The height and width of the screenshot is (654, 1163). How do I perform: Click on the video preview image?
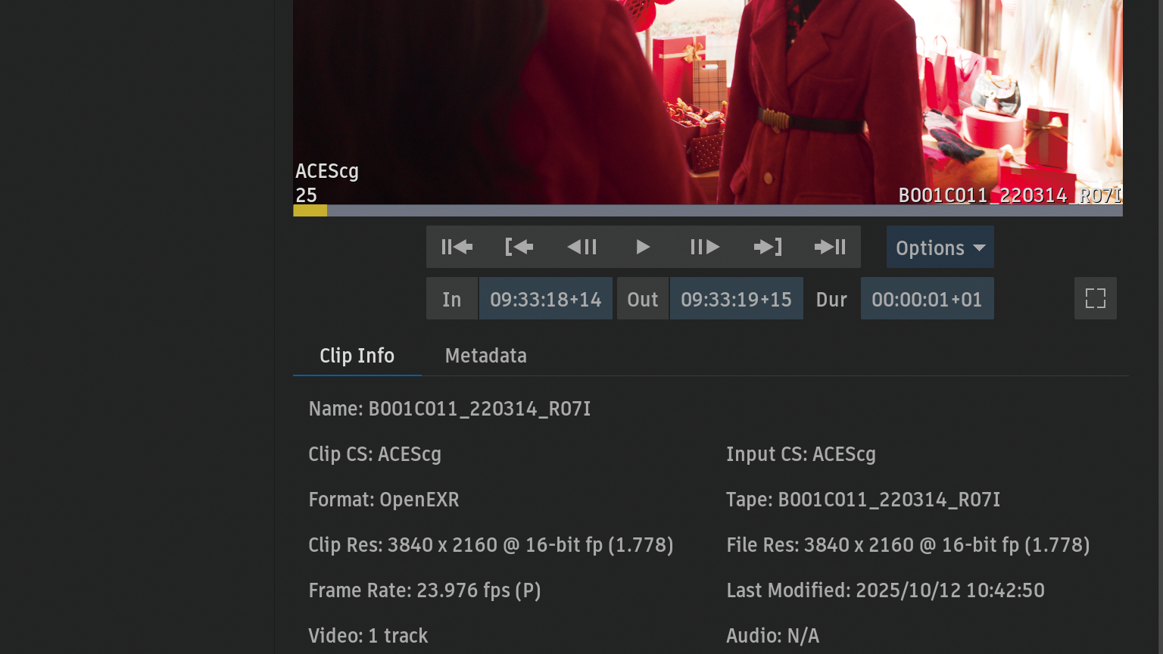coord(707,98)
